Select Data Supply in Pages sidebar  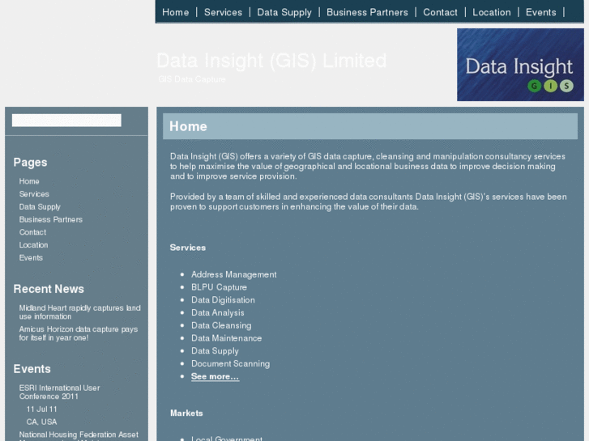pos(40,207)
